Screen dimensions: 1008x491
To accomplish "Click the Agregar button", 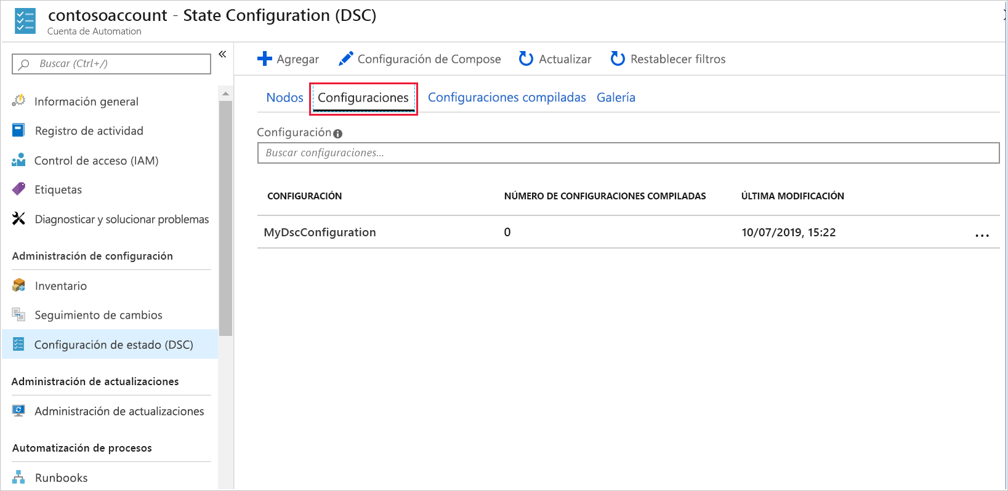I will 288,59.
